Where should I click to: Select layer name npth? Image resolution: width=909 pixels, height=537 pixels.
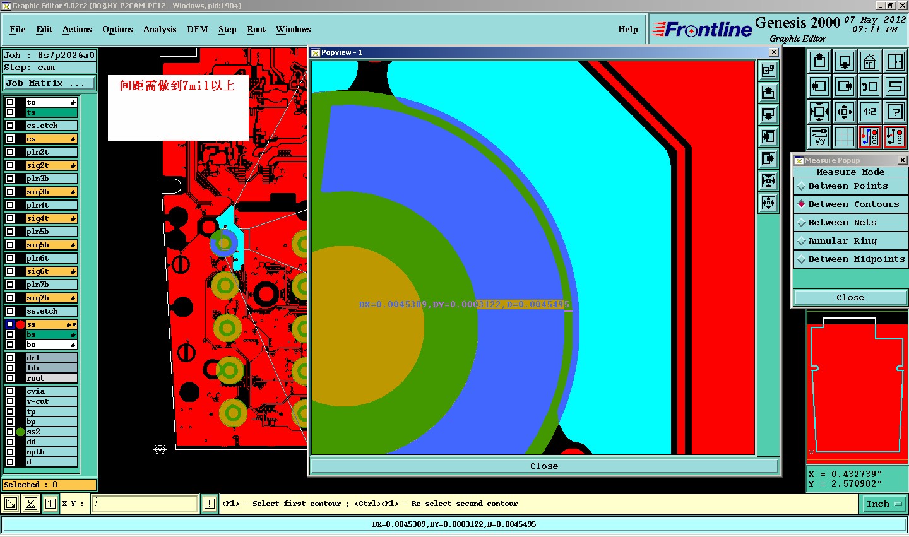click(x=51, y=452)
